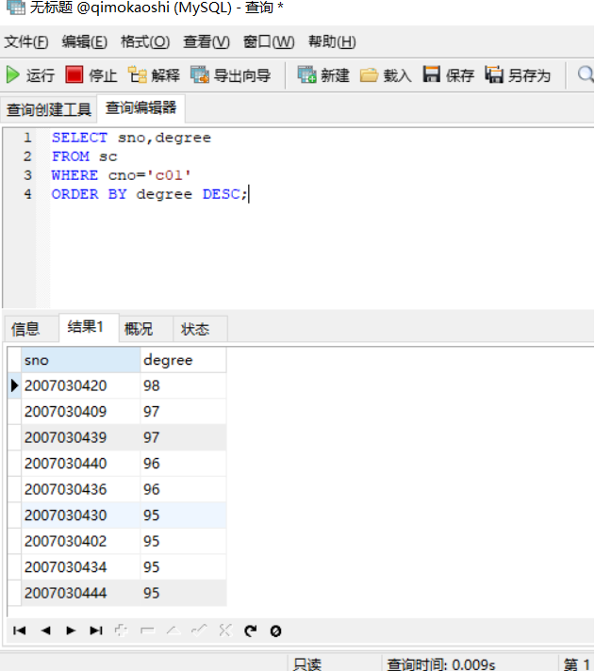This screenshot has width=595, height=671.
Task: Load a query file with 载入
Action: click(x=386, y=75)
